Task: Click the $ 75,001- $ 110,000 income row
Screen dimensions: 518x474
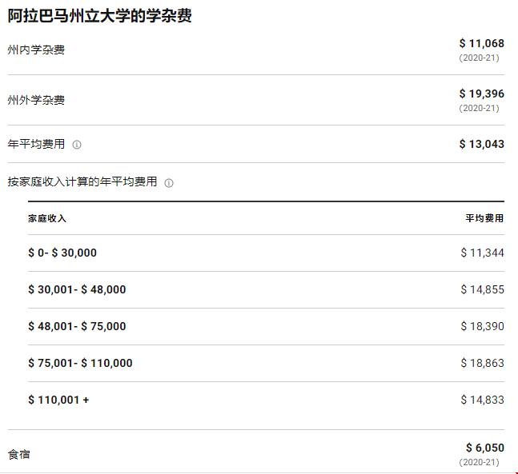Action: 266,363
